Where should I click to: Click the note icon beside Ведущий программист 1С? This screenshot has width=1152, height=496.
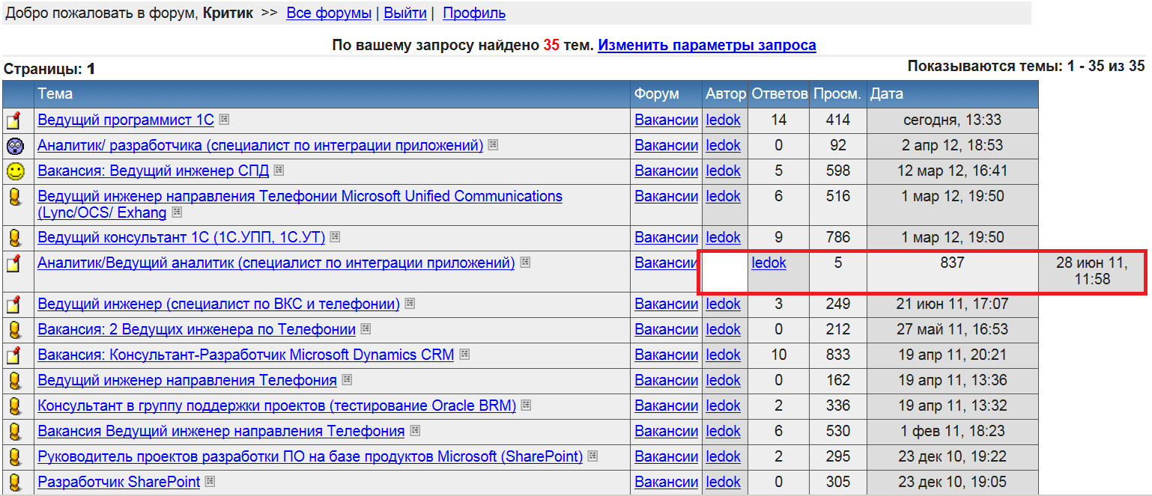(x=14, y=120)
